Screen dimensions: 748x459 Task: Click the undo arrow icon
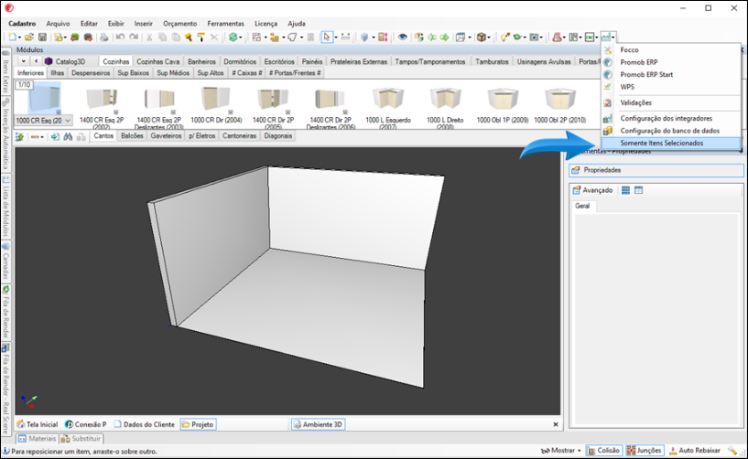coord(120,37)
